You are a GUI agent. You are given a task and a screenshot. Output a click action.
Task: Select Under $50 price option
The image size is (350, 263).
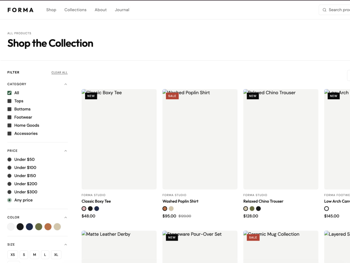pyautogui.click(x=9, y=160)
